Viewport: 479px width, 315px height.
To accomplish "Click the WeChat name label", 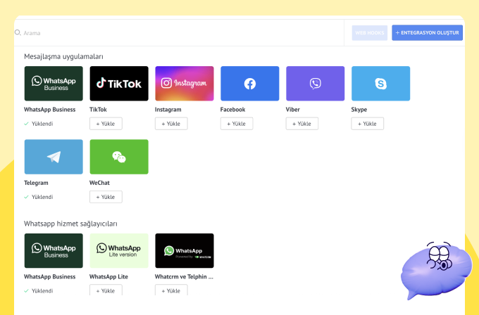I will (99, 183).
